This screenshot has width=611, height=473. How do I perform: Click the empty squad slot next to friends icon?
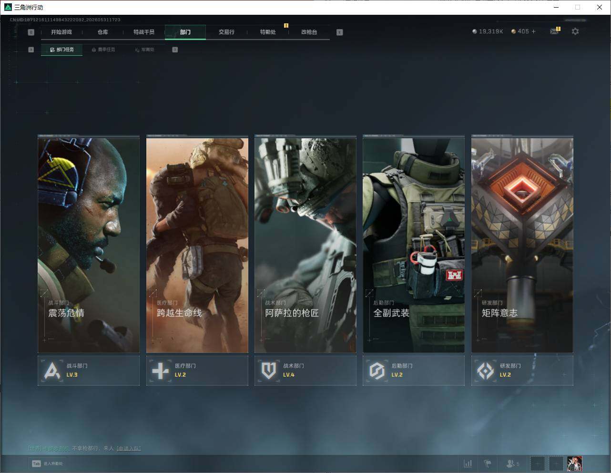538,463
